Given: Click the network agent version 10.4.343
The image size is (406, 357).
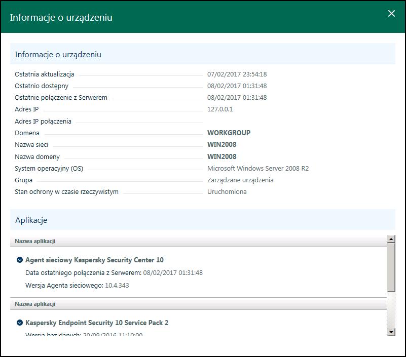Looking at the screenshot, I should (x=117, y=285).
